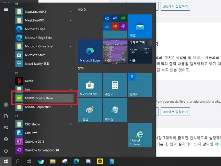Open Edge browser from the taskbar
Viewport: 221px width, 166px height.
tap(77, 161)
